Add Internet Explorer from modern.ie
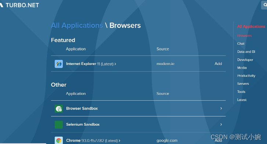Viewport: 267px width, 144px height. 218,64
